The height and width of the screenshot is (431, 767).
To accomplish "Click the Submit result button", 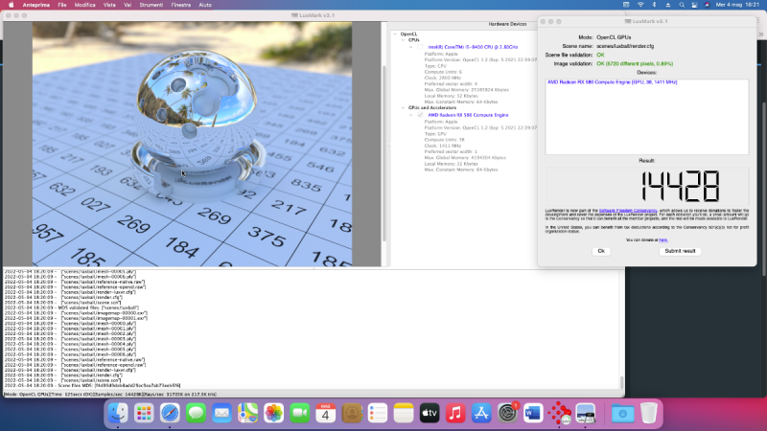I will (680, 251).
